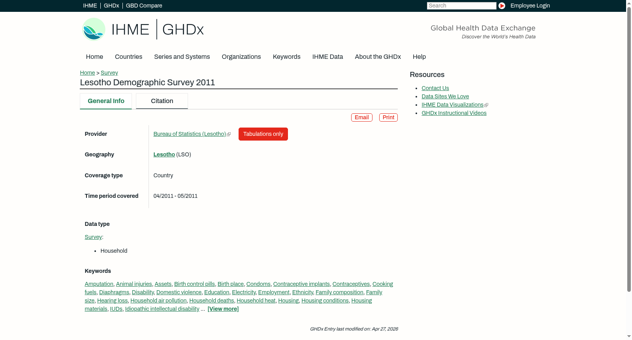This screenshot has width=632, height=340.
Task: Open the Ethnicity keyword link
Action: point(303,292)
